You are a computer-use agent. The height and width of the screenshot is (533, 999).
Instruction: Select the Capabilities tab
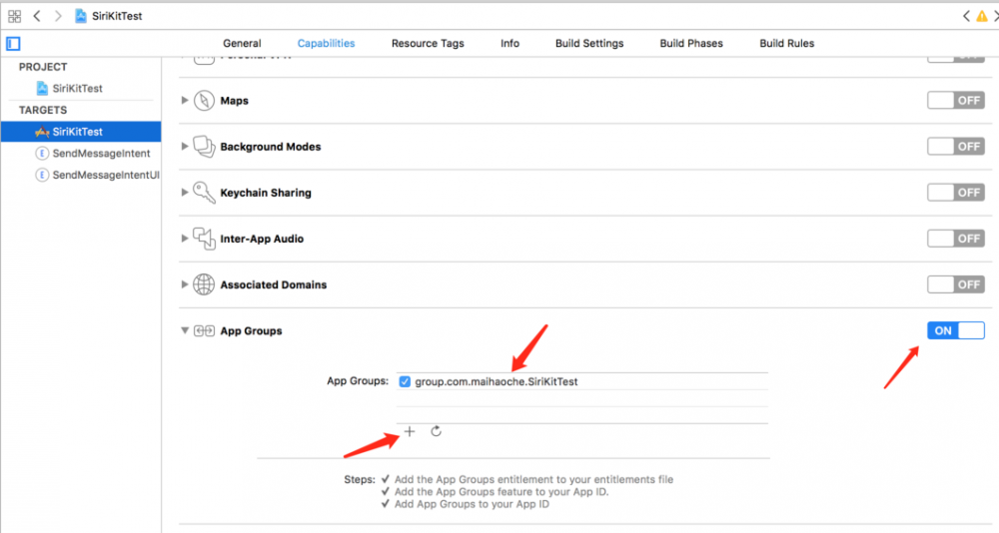pyautogui.click(x=327, y=43)
